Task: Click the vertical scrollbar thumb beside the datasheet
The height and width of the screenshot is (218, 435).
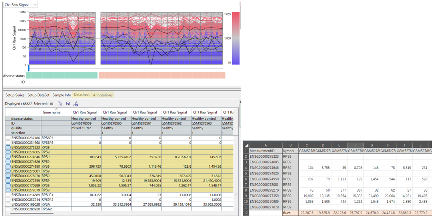Action: (236, 194)
